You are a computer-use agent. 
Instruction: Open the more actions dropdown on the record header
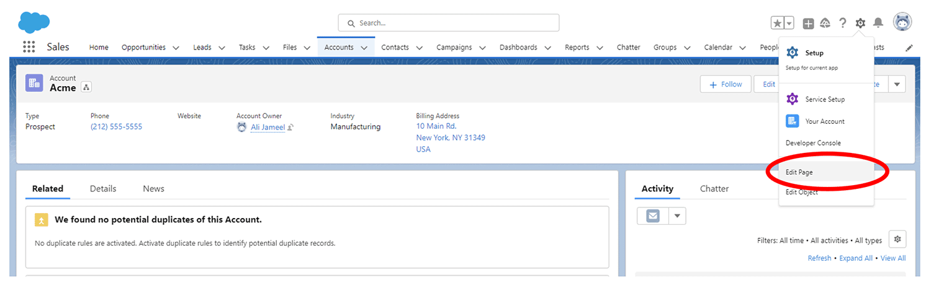897,84
